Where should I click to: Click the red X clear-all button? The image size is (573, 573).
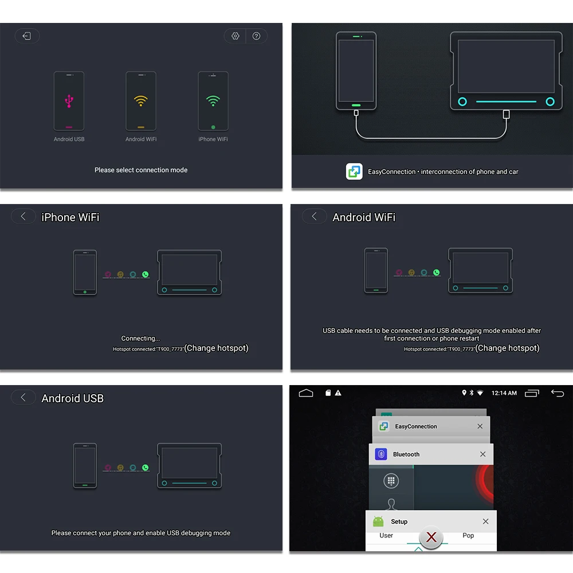pyautogui.click(x=431, y=537)
